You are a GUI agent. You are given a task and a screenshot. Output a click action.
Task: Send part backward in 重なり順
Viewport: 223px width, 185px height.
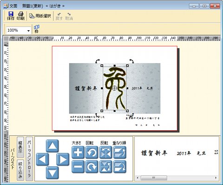[120, 167]
